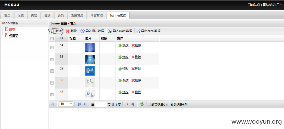Sort by the ID column header
The height and width of the screenshot is (129, 284).
pos(61,38)
